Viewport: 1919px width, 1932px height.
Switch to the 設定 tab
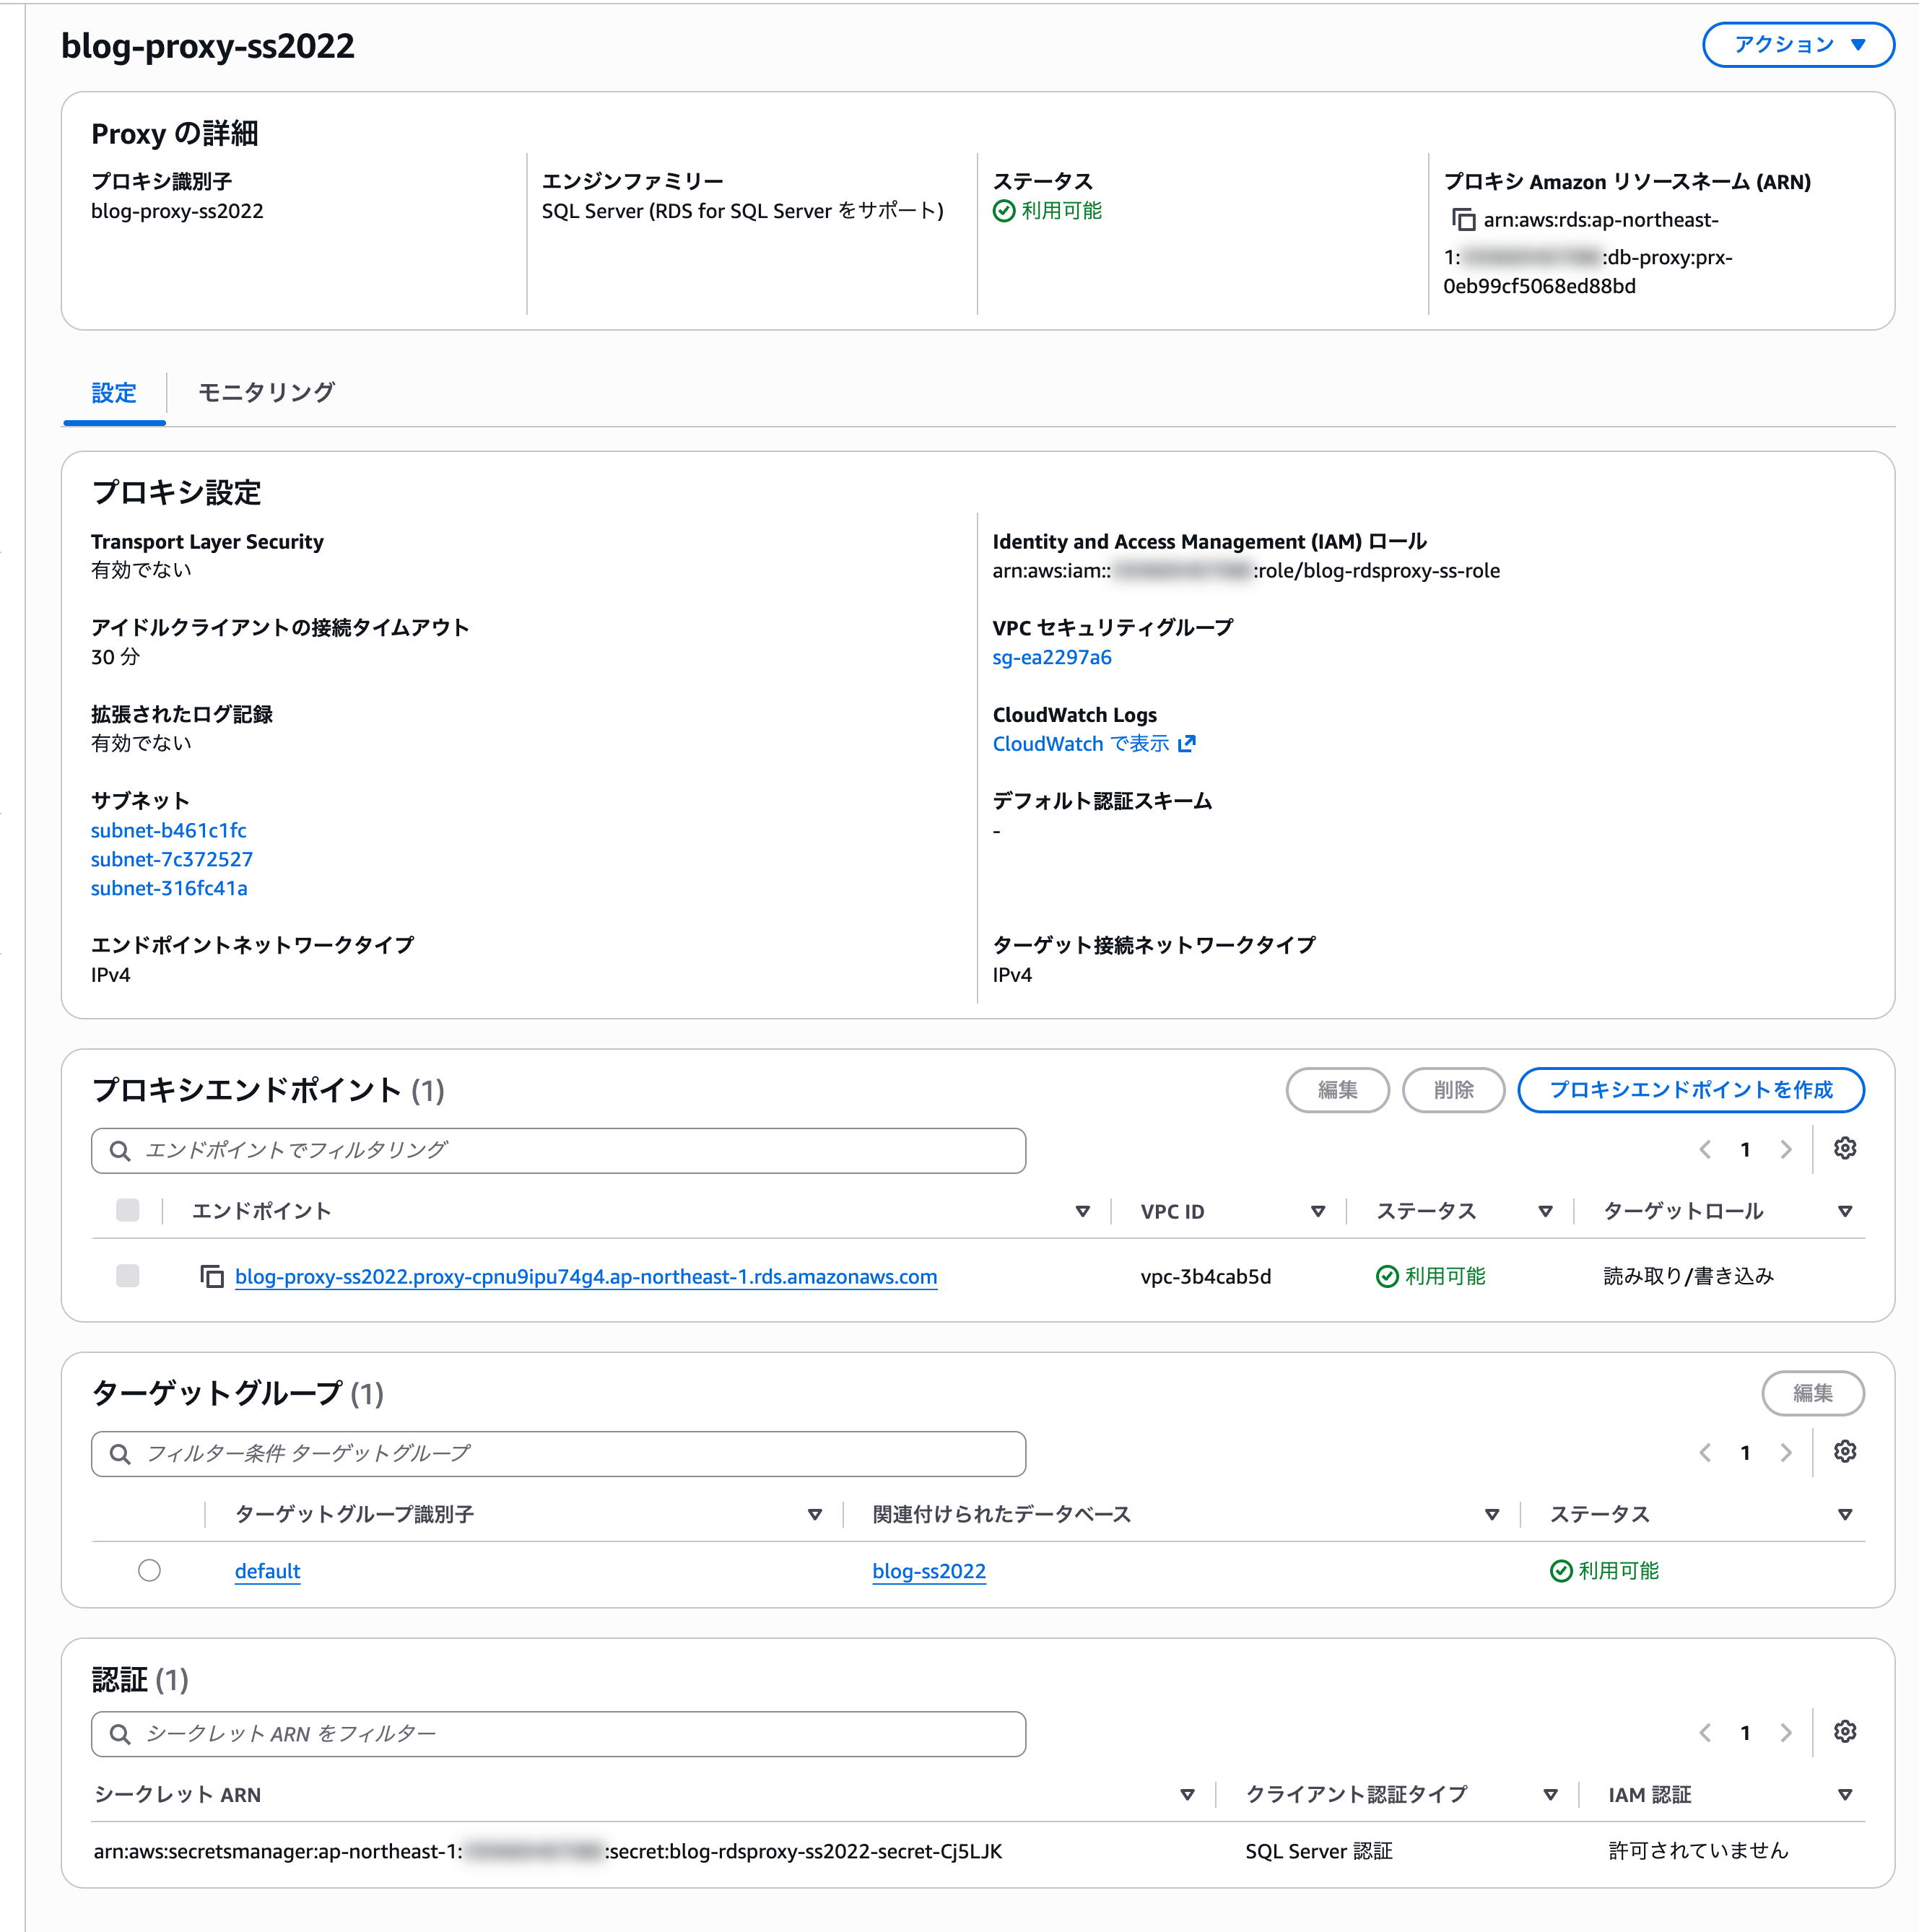click(x=114, y=393)
